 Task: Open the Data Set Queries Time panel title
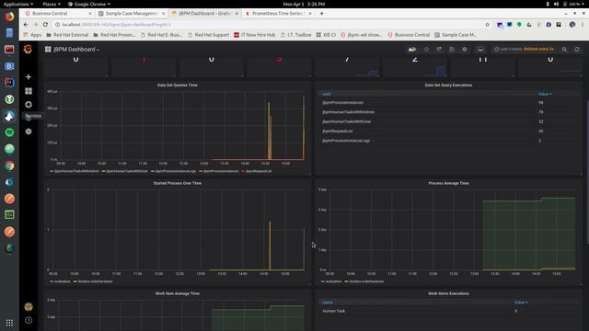178,86
